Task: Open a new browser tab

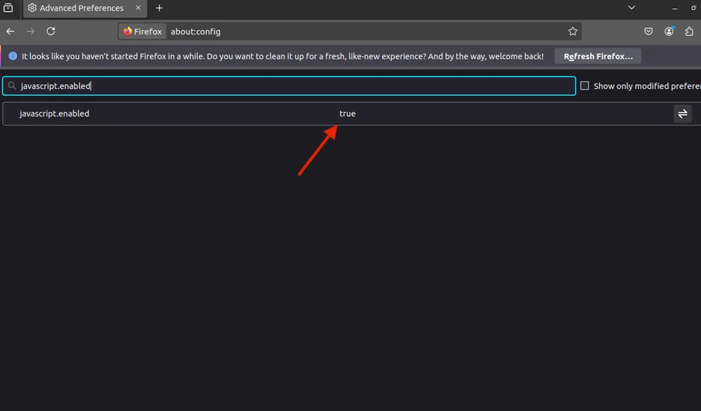Action: click(x=159, y=9)
